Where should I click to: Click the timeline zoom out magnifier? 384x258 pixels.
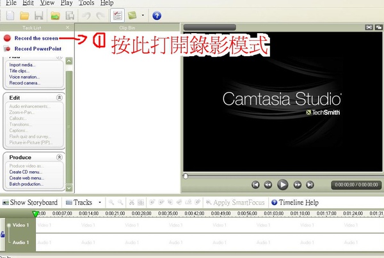tap(120, 202)
